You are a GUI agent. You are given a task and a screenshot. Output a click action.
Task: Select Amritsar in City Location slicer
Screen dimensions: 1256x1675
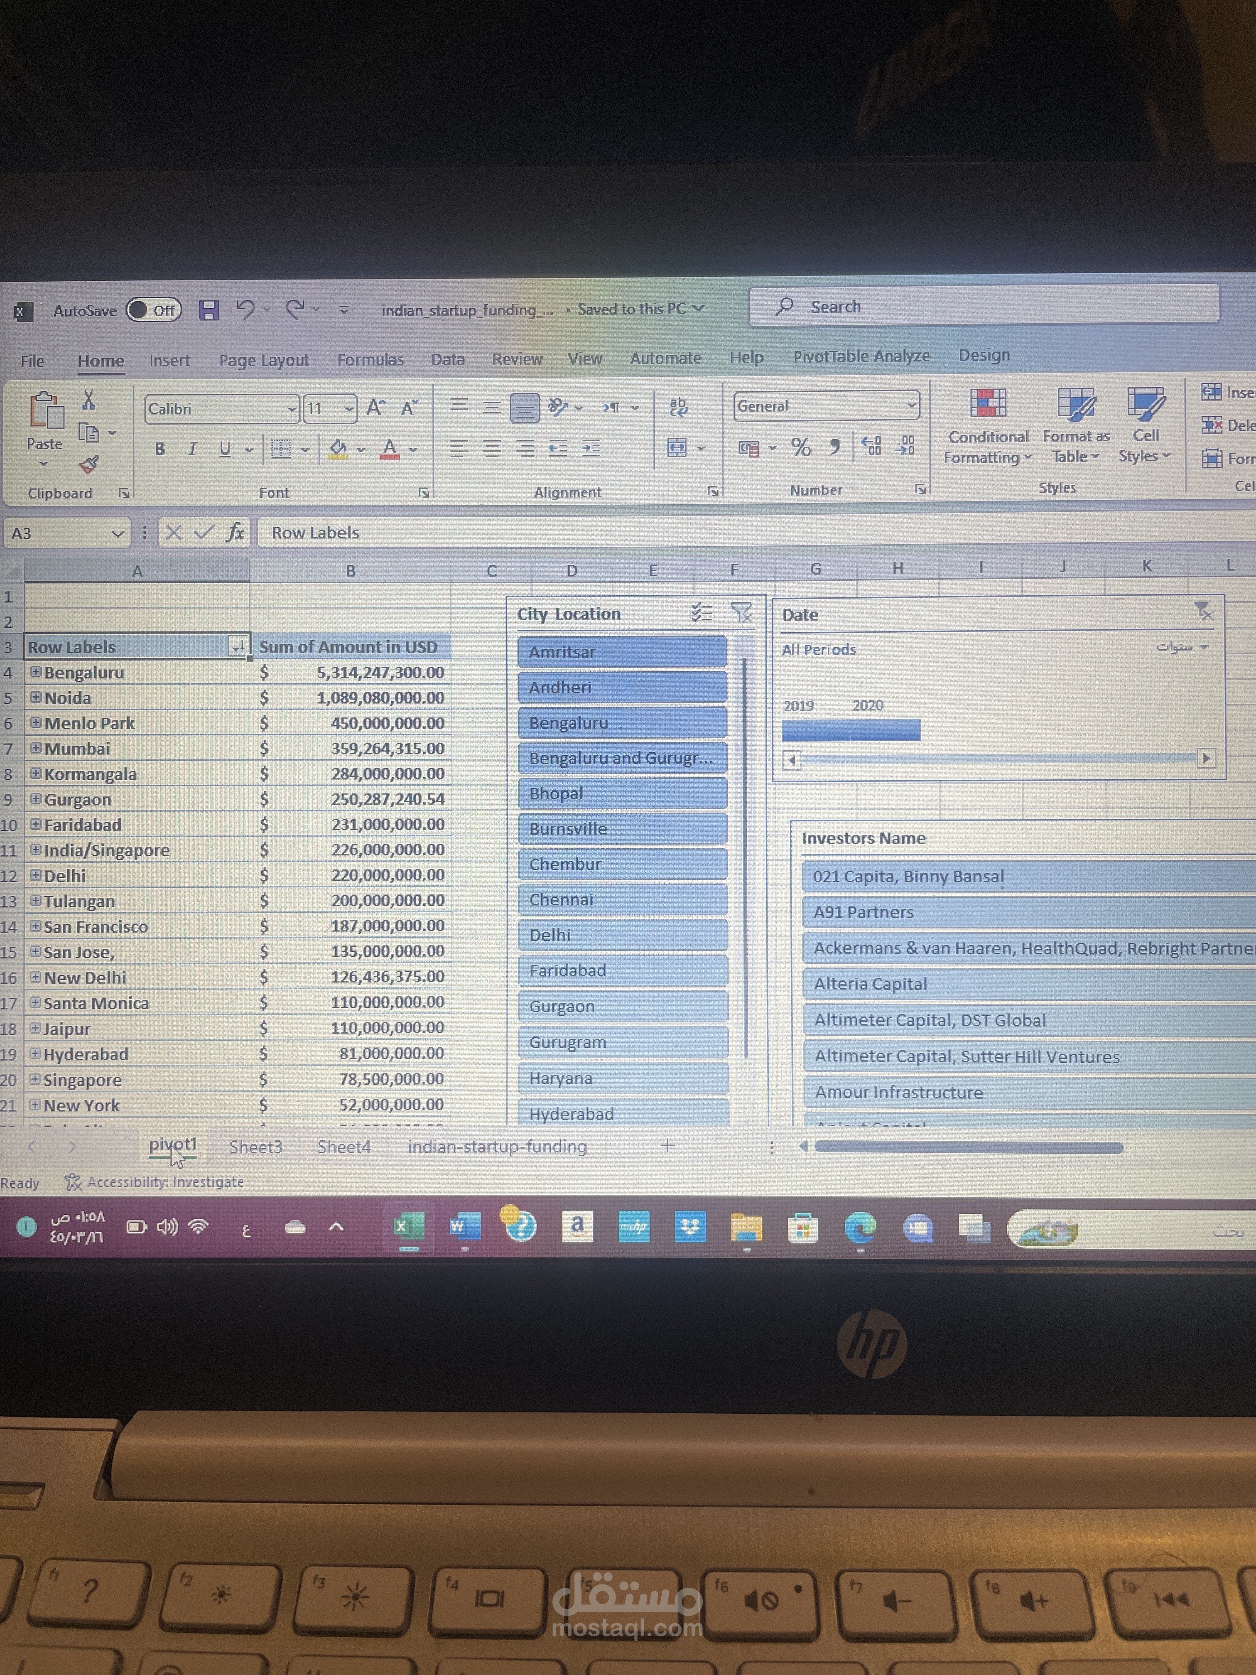click(x=622, y=651)
